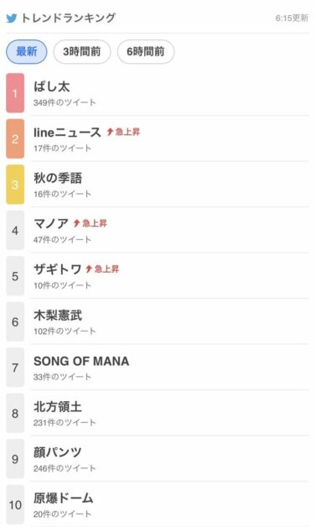Image resolution: width=315 pixels, height=527 pixels.
Task: Click the 急上昇 arrow beside マノア
Action: [77, 223]
